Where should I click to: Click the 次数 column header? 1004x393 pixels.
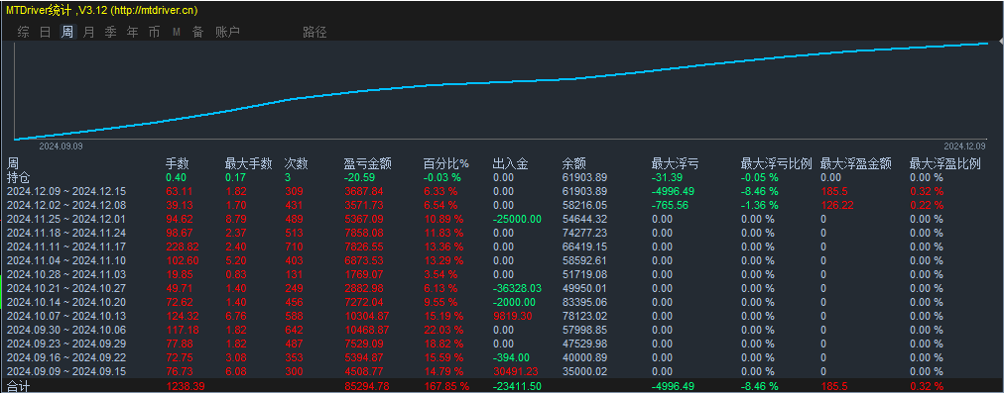click(297, 163)
